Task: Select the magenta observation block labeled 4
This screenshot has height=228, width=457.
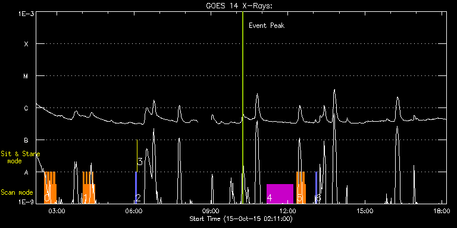Action: point(280,194)
